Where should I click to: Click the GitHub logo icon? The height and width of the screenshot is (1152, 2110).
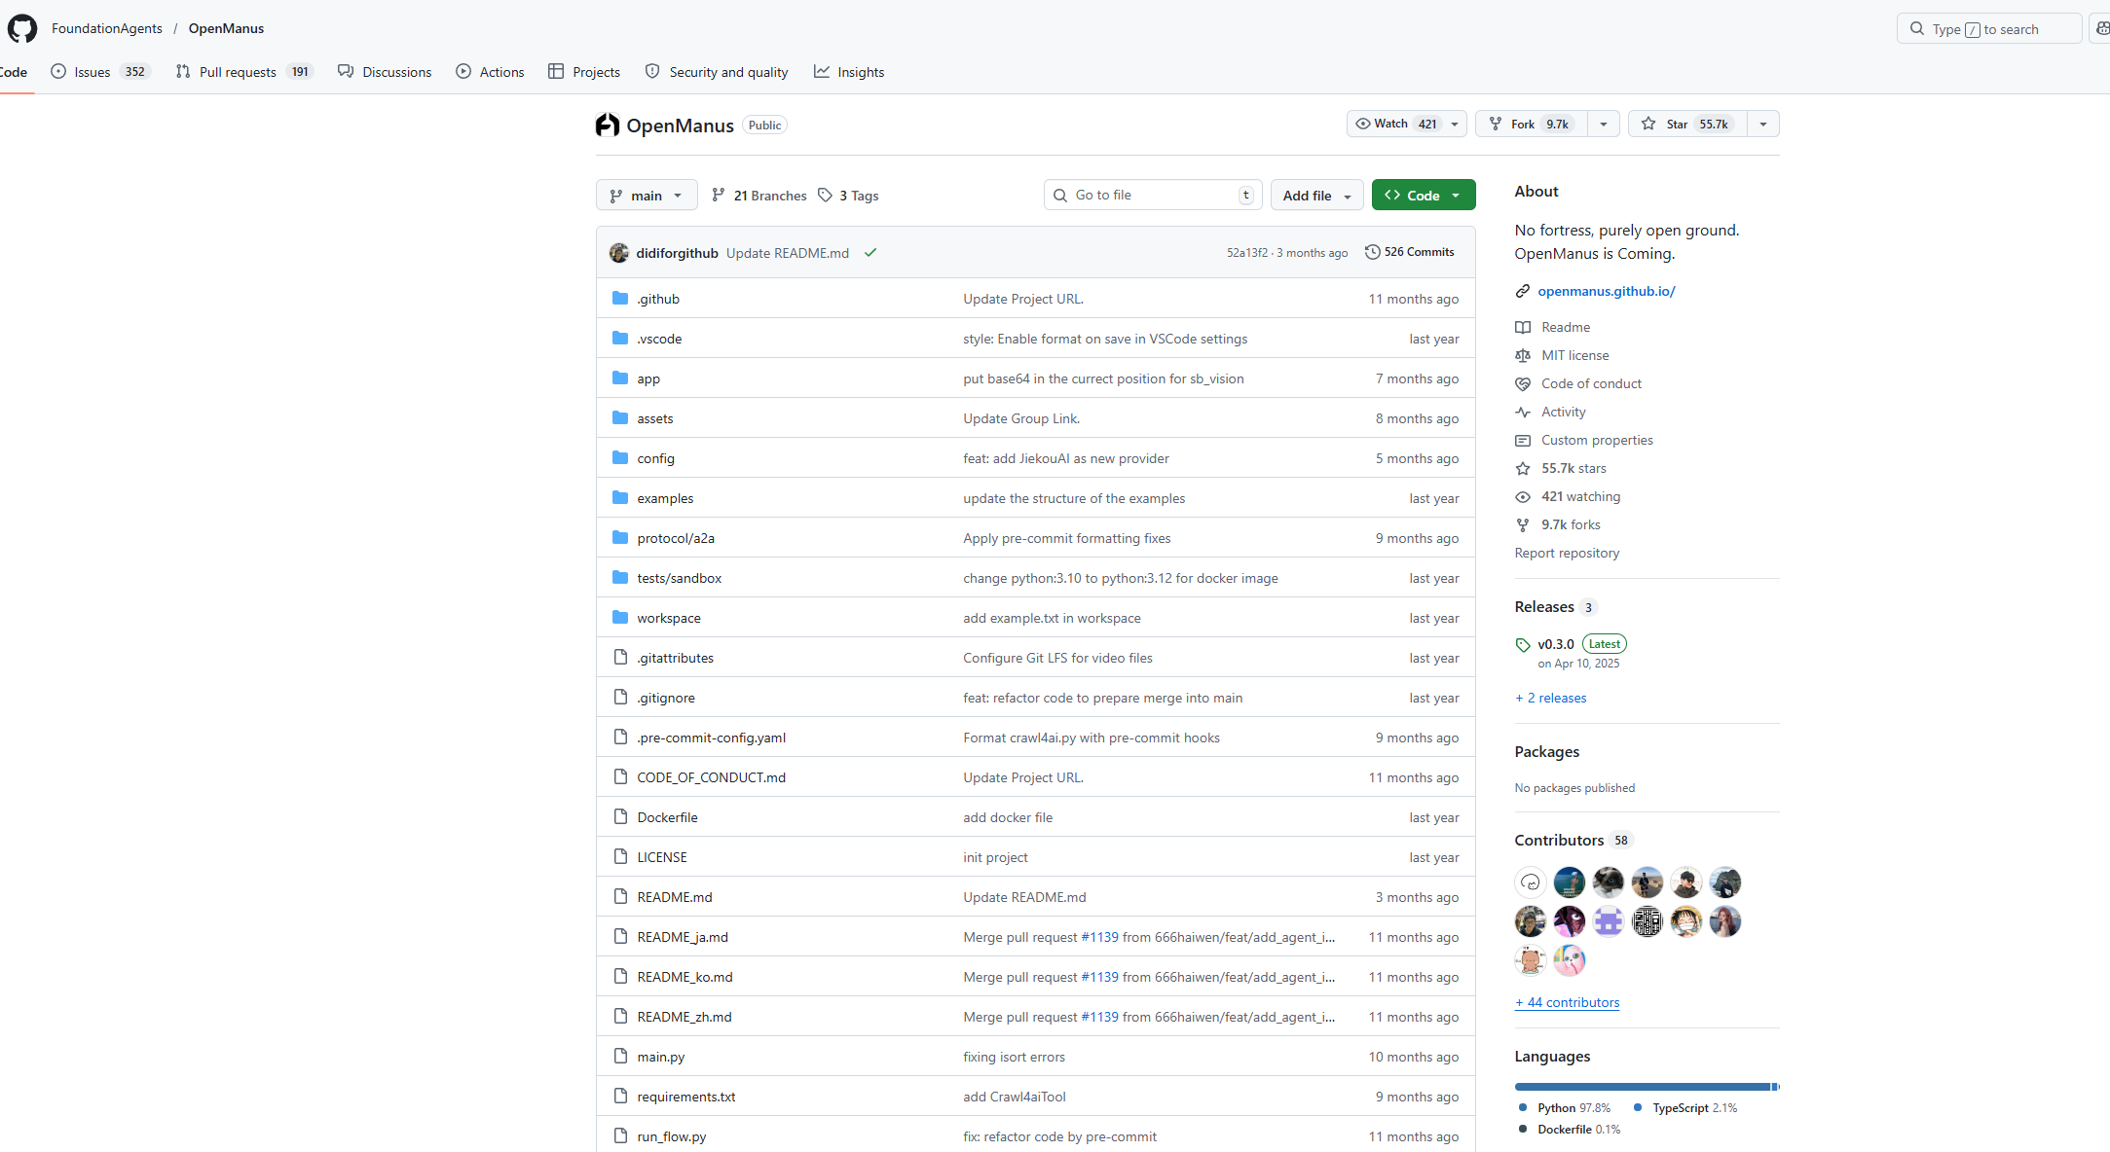pyautogui.click(x=22, y=28)
